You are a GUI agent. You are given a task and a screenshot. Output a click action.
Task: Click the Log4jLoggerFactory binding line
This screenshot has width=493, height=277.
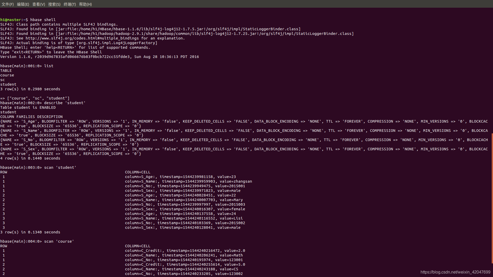coord(79,43)
